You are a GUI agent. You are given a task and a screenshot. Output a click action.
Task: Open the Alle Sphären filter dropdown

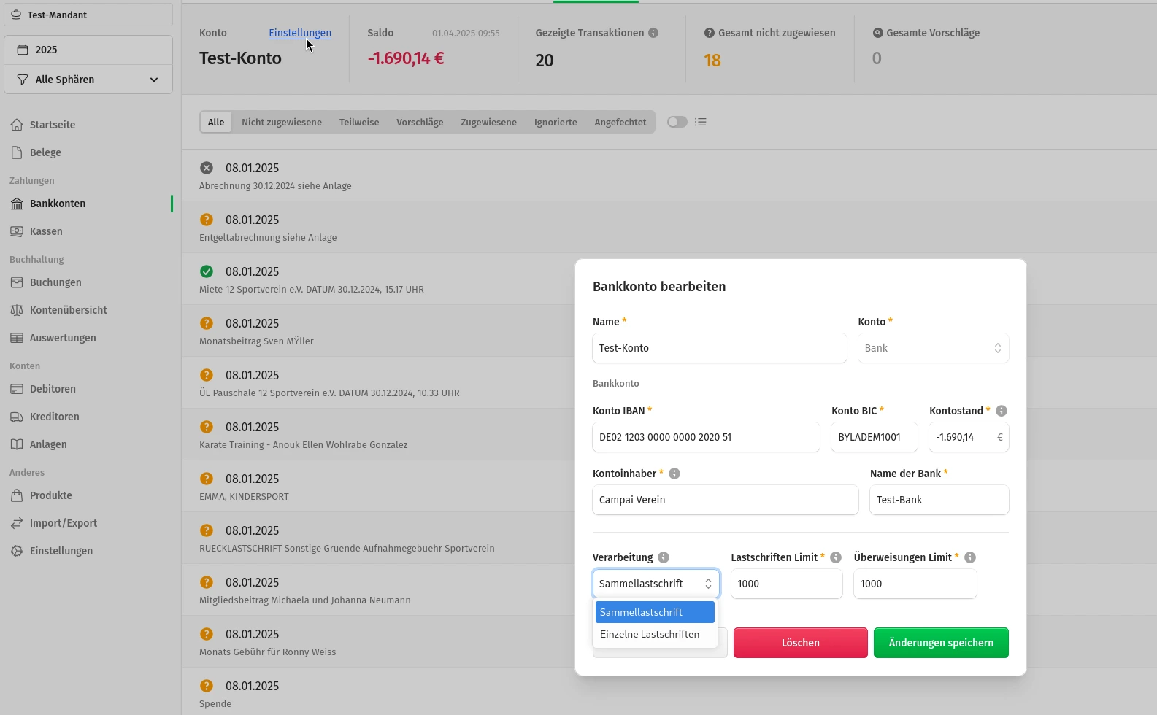(x=88, y=80)
